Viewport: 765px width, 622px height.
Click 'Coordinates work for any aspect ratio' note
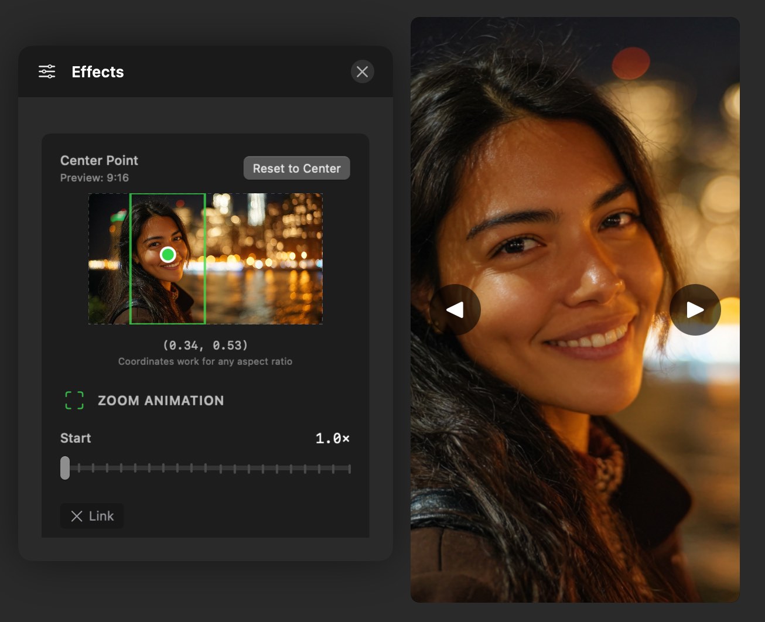tap(205, 361)
